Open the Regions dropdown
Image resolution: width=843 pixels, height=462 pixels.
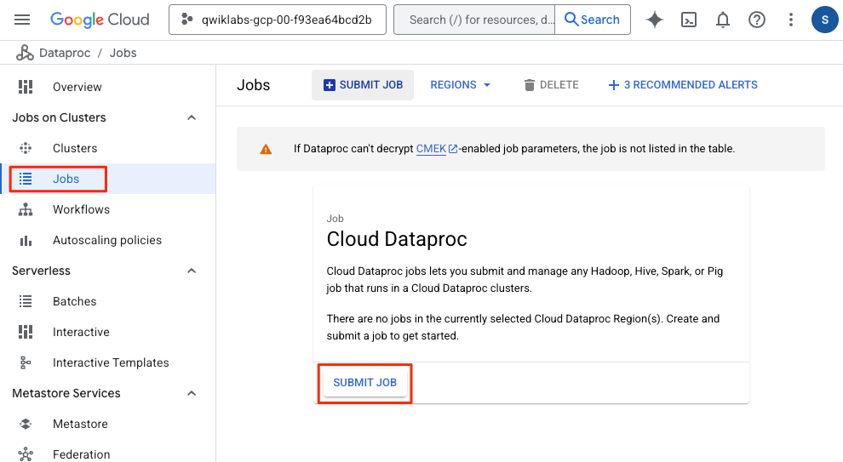461,85
